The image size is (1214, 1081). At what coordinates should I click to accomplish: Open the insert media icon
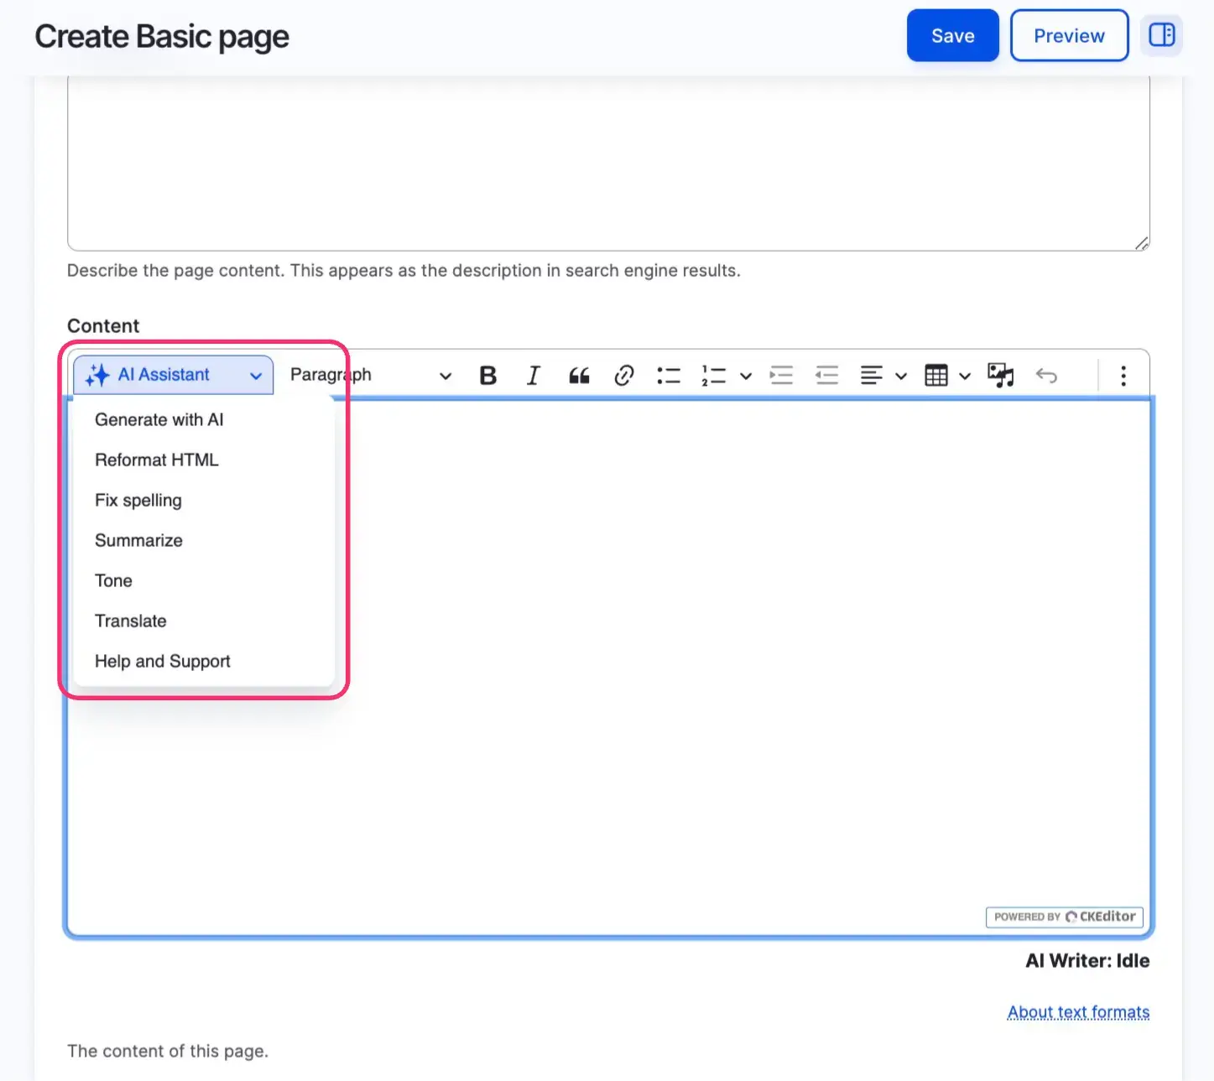1000,376
